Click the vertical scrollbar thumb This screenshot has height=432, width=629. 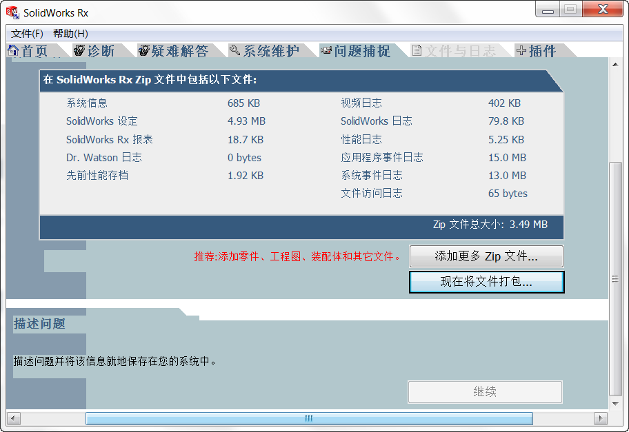[615, 279]
